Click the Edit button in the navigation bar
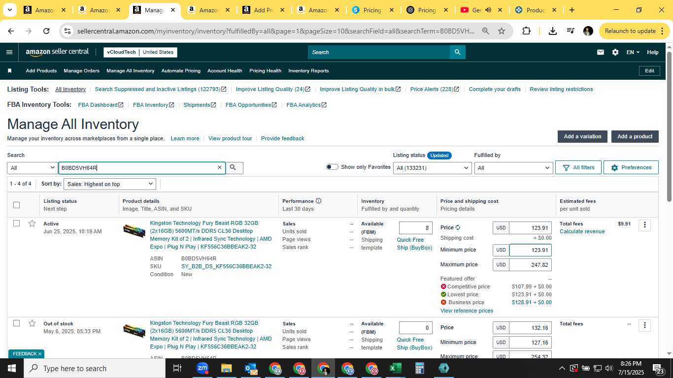Viewport: 673px width, 378px height. tap(649, 71)
